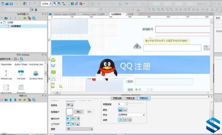This screenshot has width=222, height=135.
Task: Click the sketchiness slider handle
Action: [x=127, y=104]
